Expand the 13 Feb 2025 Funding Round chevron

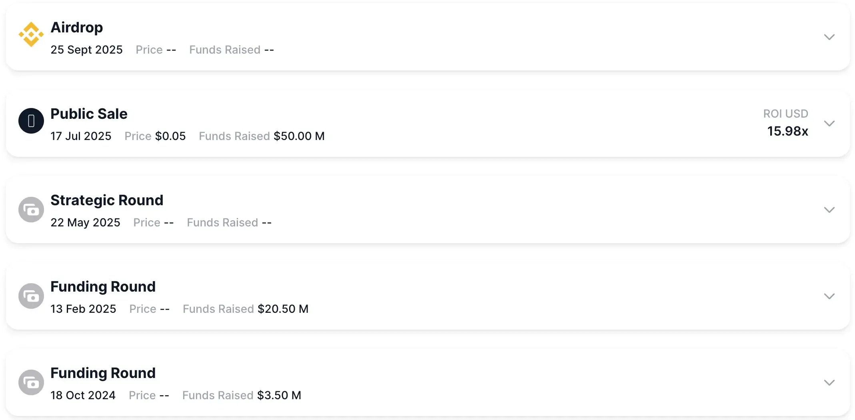pos(829,296)
